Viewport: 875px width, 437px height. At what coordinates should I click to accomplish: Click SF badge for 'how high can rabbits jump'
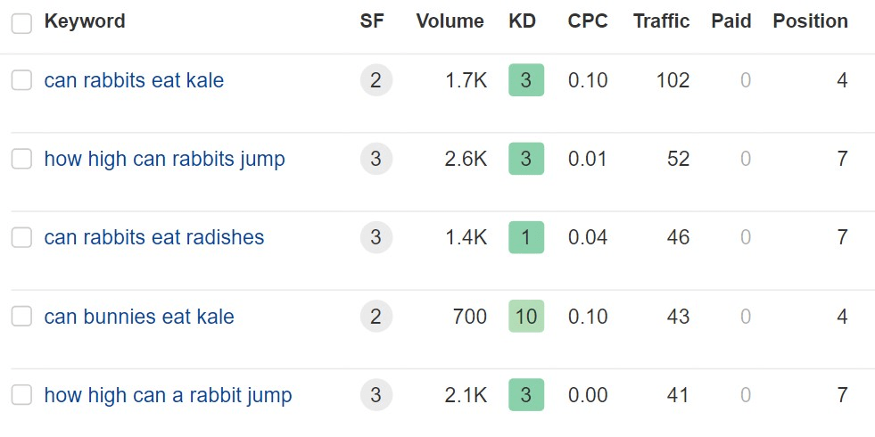tap(376, 160)
